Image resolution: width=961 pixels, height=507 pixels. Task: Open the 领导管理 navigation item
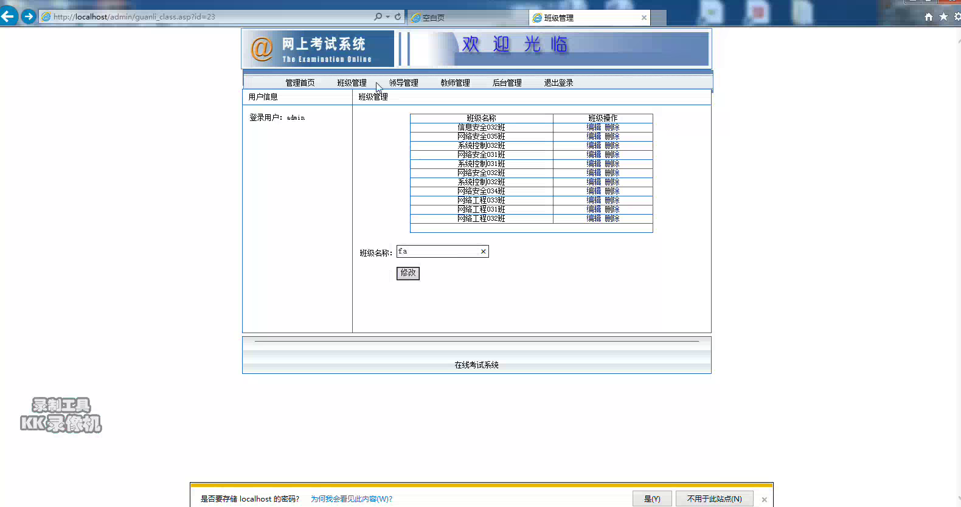[403, 83]
